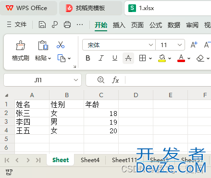Open the 找稻壳模板 tab

91,8
